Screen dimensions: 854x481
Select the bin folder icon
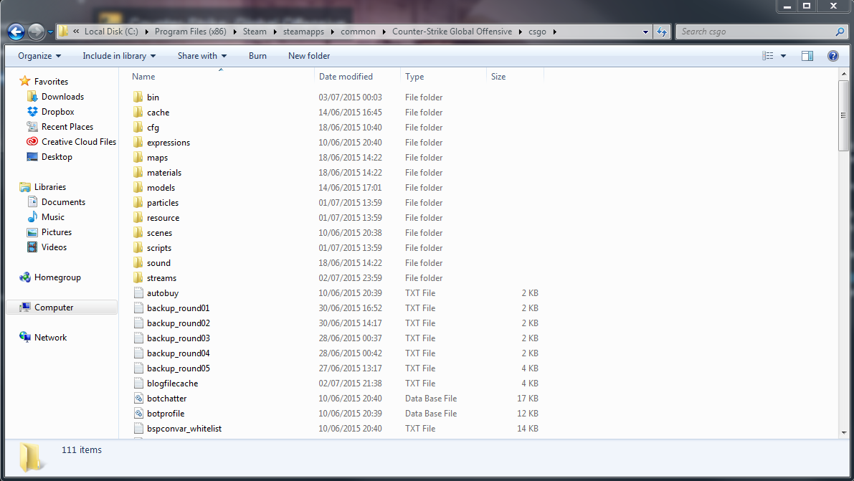tap(138, 97)
